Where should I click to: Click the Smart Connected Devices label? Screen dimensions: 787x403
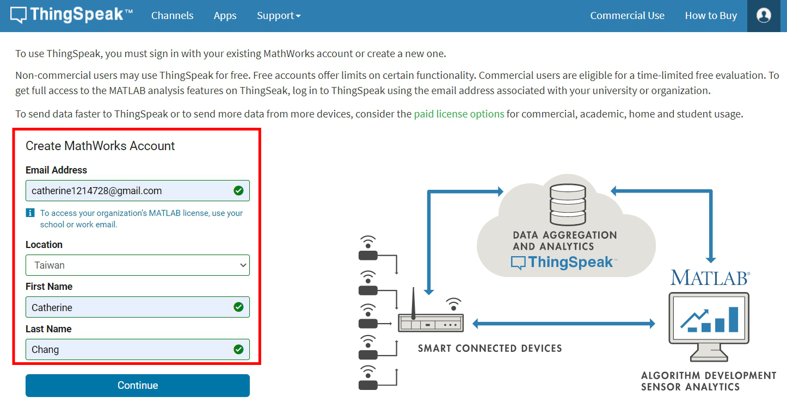pos(490,348)
